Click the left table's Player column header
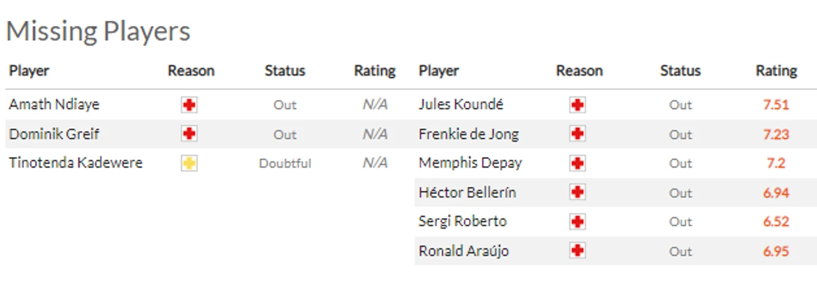The height and width of the screenshot is (288, 817). [x=29, y=71]
